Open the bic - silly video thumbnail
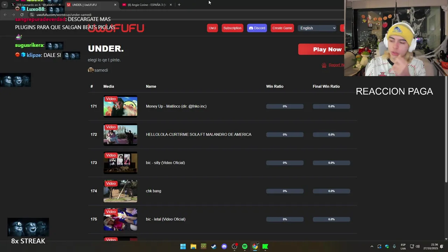Screen dimensions: 448x252 point(120,163)
